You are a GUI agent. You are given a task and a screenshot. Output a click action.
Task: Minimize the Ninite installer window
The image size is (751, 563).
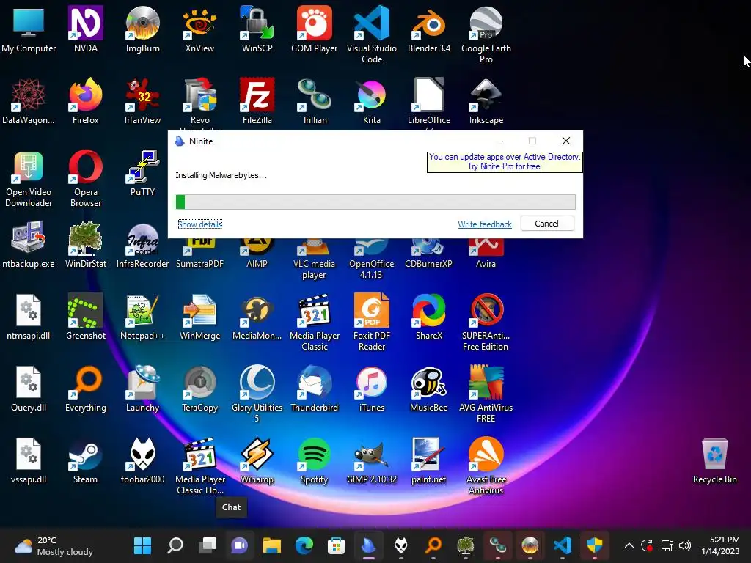click(x=499, y=141)
